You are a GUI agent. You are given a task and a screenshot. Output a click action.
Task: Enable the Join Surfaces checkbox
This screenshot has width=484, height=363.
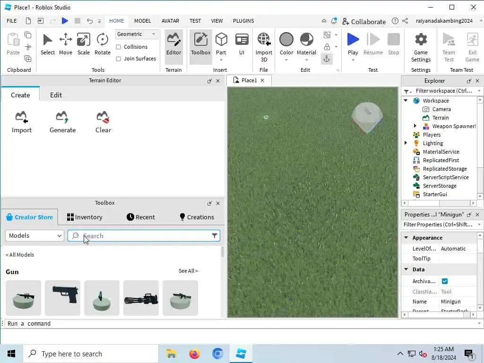click(118, 59)
